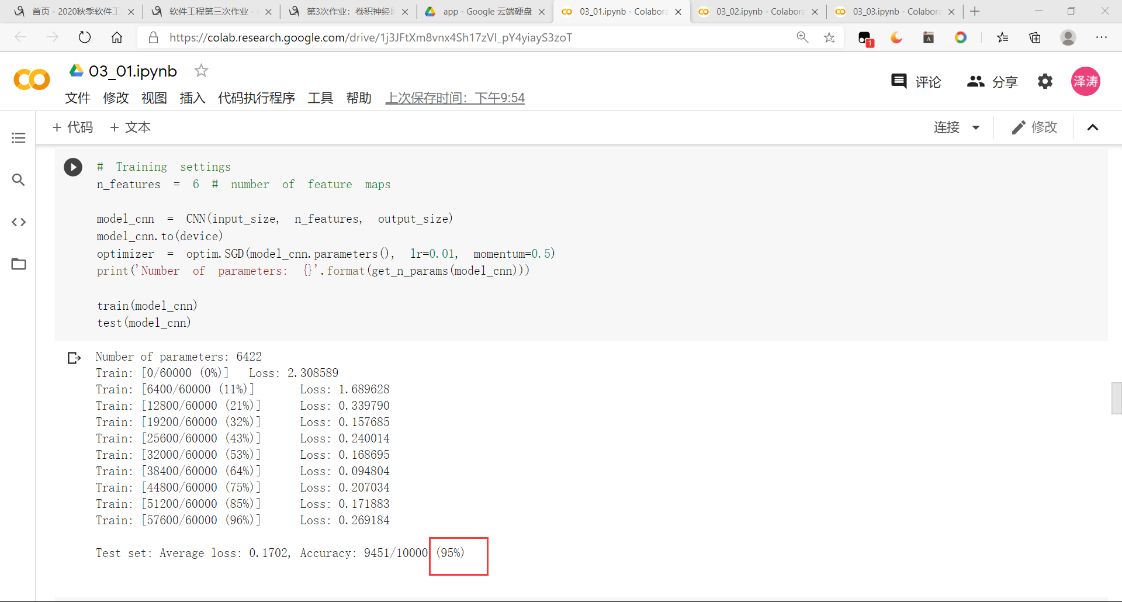Switch to the Google 云端硬盘 tab

[x=486, y=12]
